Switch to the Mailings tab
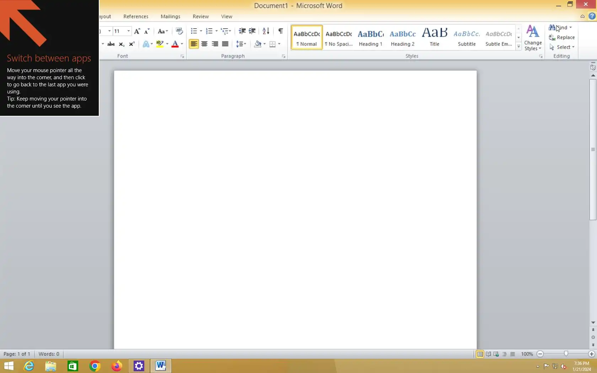This screenshot has height=373, width=597. [170, 16]
